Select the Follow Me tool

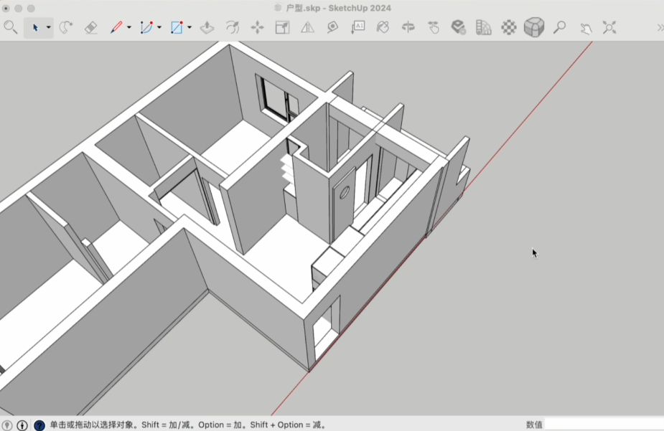[x=232, y=27]
